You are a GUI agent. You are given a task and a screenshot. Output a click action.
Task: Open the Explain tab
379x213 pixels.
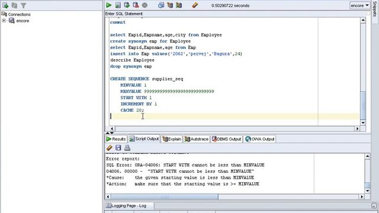coord(172,139)
